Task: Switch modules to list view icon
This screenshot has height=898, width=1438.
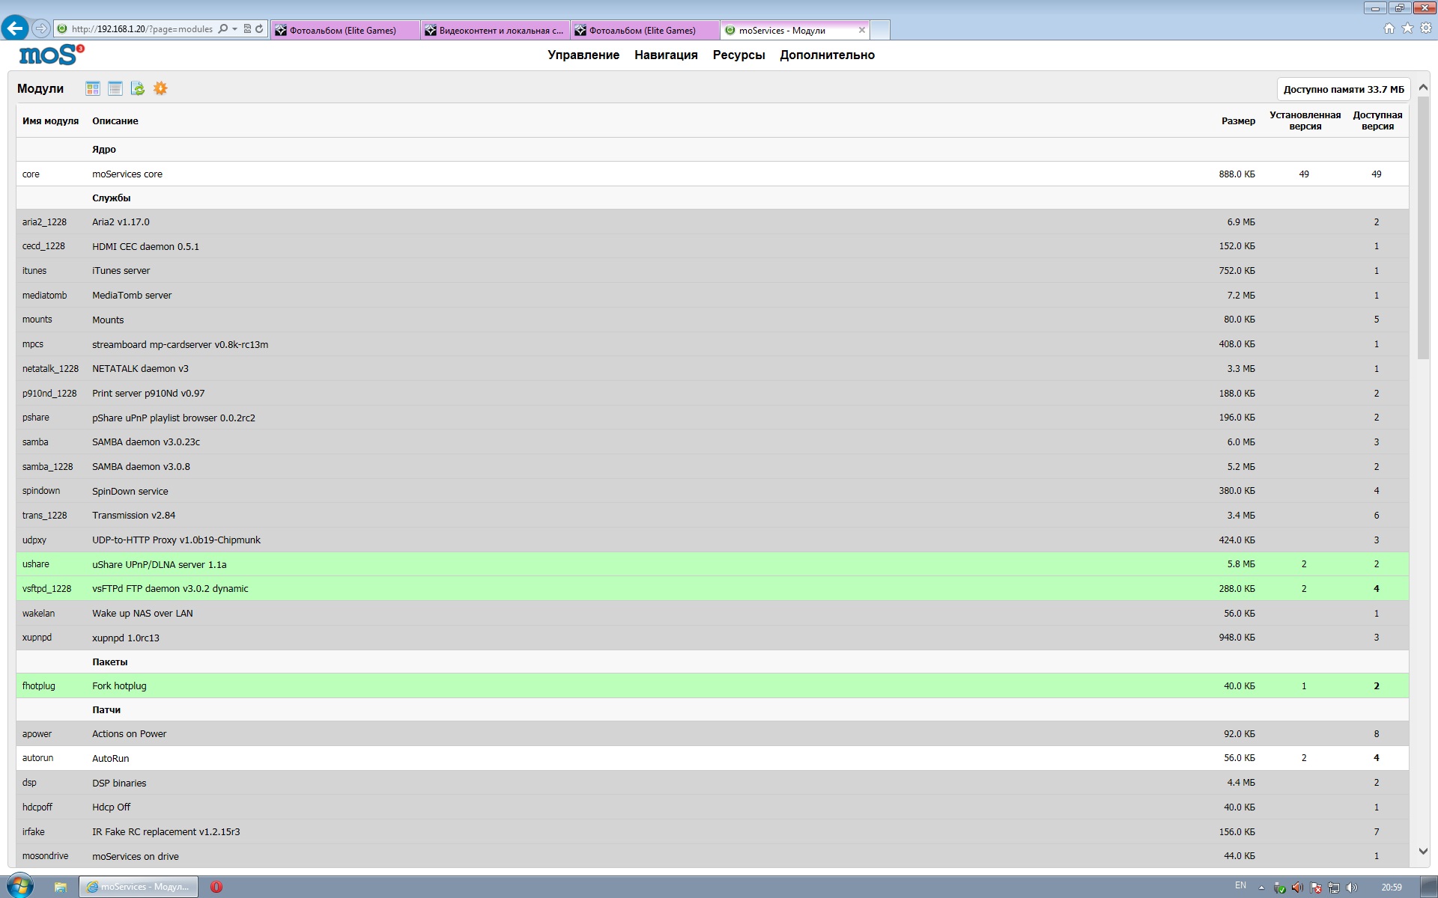Action: coord(115,89)
